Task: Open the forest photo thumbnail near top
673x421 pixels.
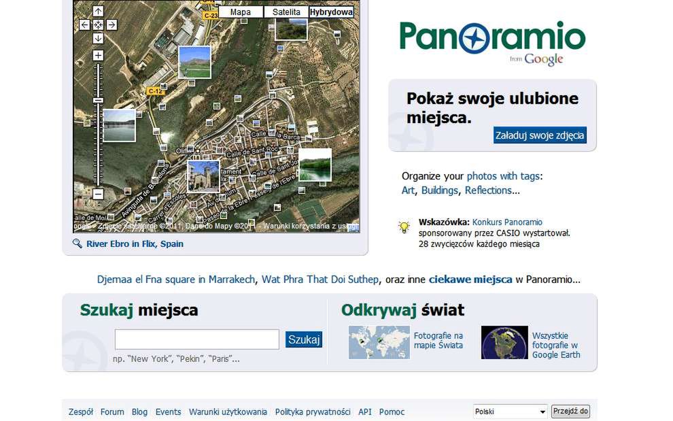Action: (292, 29)
